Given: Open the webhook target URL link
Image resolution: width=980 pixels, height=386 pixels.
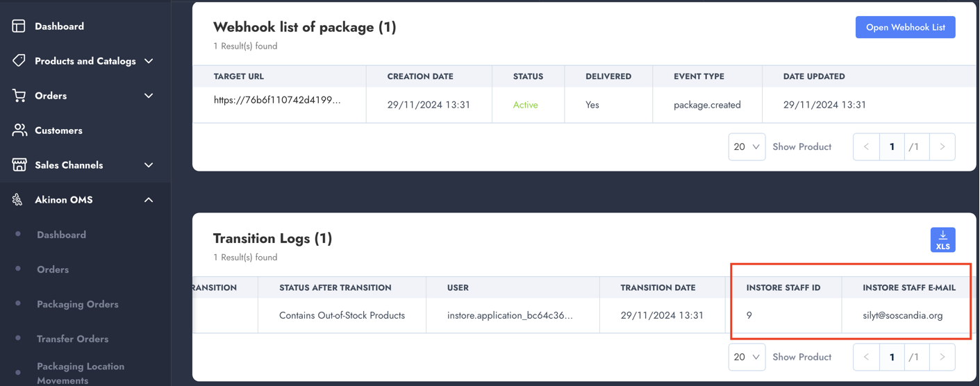Looking at the screenshot, I should tap(277, 100).
